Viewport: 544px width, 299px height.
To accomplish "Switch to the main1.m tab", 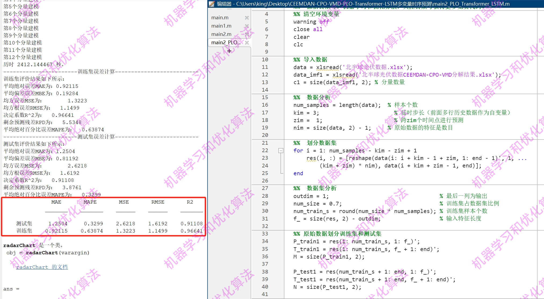I will click(221, 26).
